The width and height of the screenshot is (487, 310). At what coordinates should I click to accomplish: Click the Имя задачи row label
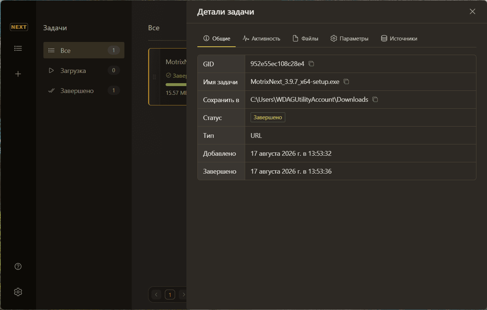(x=220, y=82)
